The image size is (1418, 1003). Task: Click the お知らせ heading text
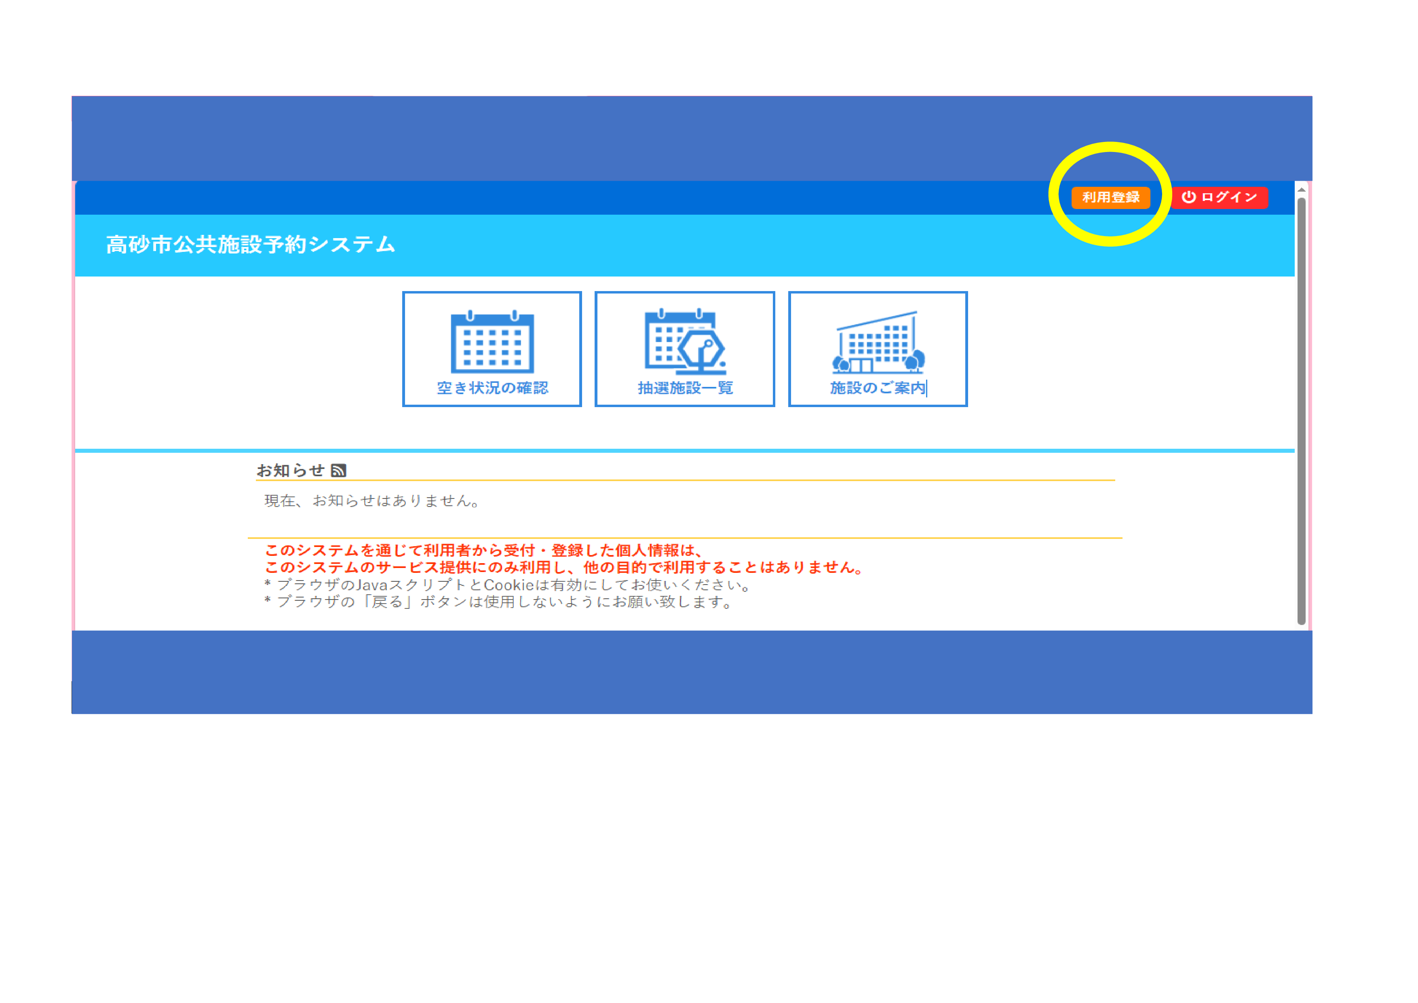pyautogui.click(x=290, y=471)
